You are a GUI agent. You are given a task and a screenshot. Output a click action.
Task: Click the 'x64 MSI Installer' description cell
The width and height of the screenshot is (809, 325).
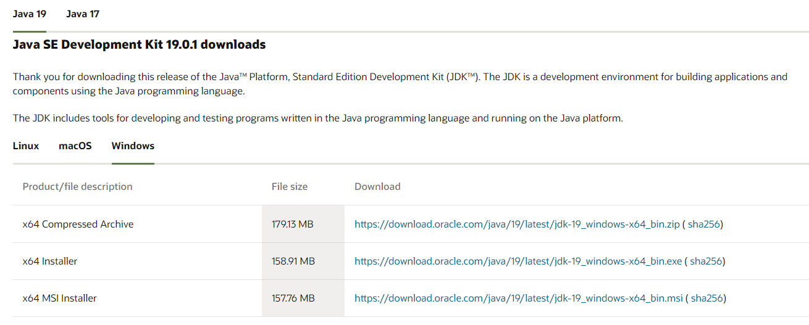click(137, 298)
